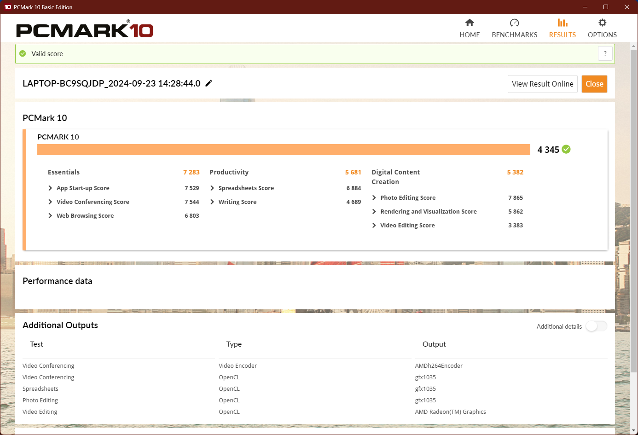638x435 pixels.
Task: Click the Valid score status text
Action: 47,54
